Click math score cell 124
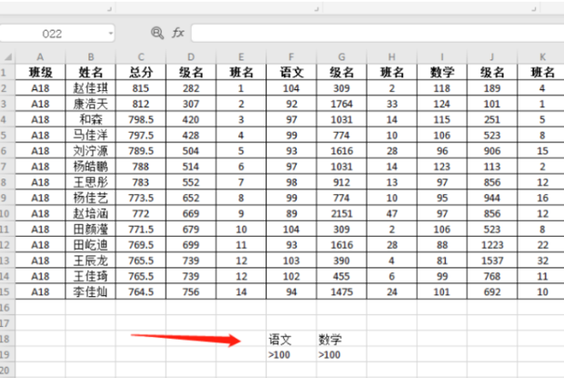This screenshot has width=564, height=378. (442, 104)
